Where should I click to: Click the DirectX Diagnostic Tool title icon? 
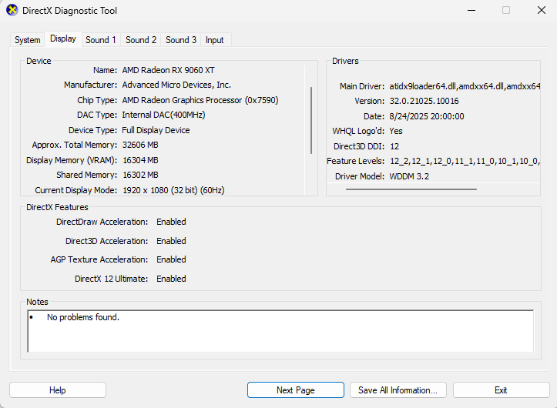point(12,10)
